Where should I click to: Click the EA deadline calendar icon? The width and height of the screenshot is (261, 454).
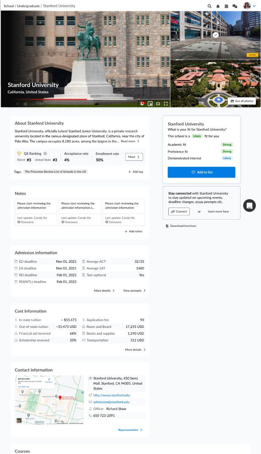tap(16, 268)
